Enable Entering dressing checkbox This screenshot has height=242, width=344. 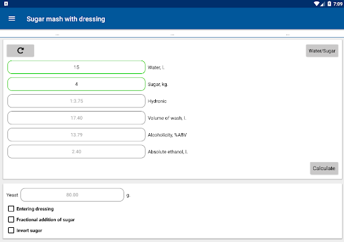11,209
